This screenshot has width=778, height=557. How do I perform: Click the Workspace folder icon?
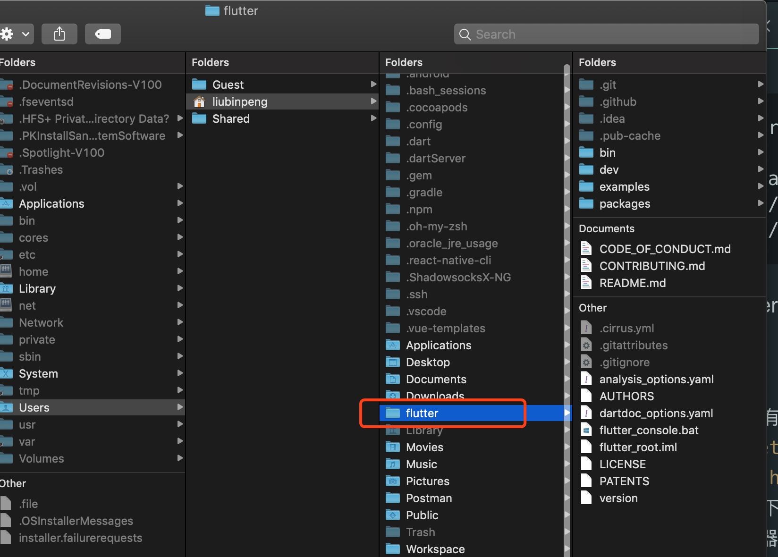tap(393, 549)
